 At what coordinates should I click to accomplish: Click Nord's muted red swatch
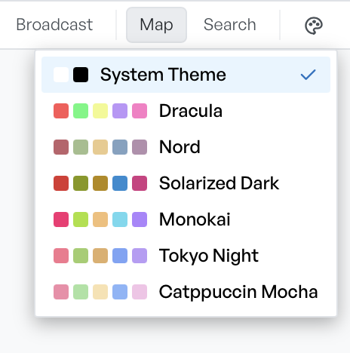[x=61, y=147]
